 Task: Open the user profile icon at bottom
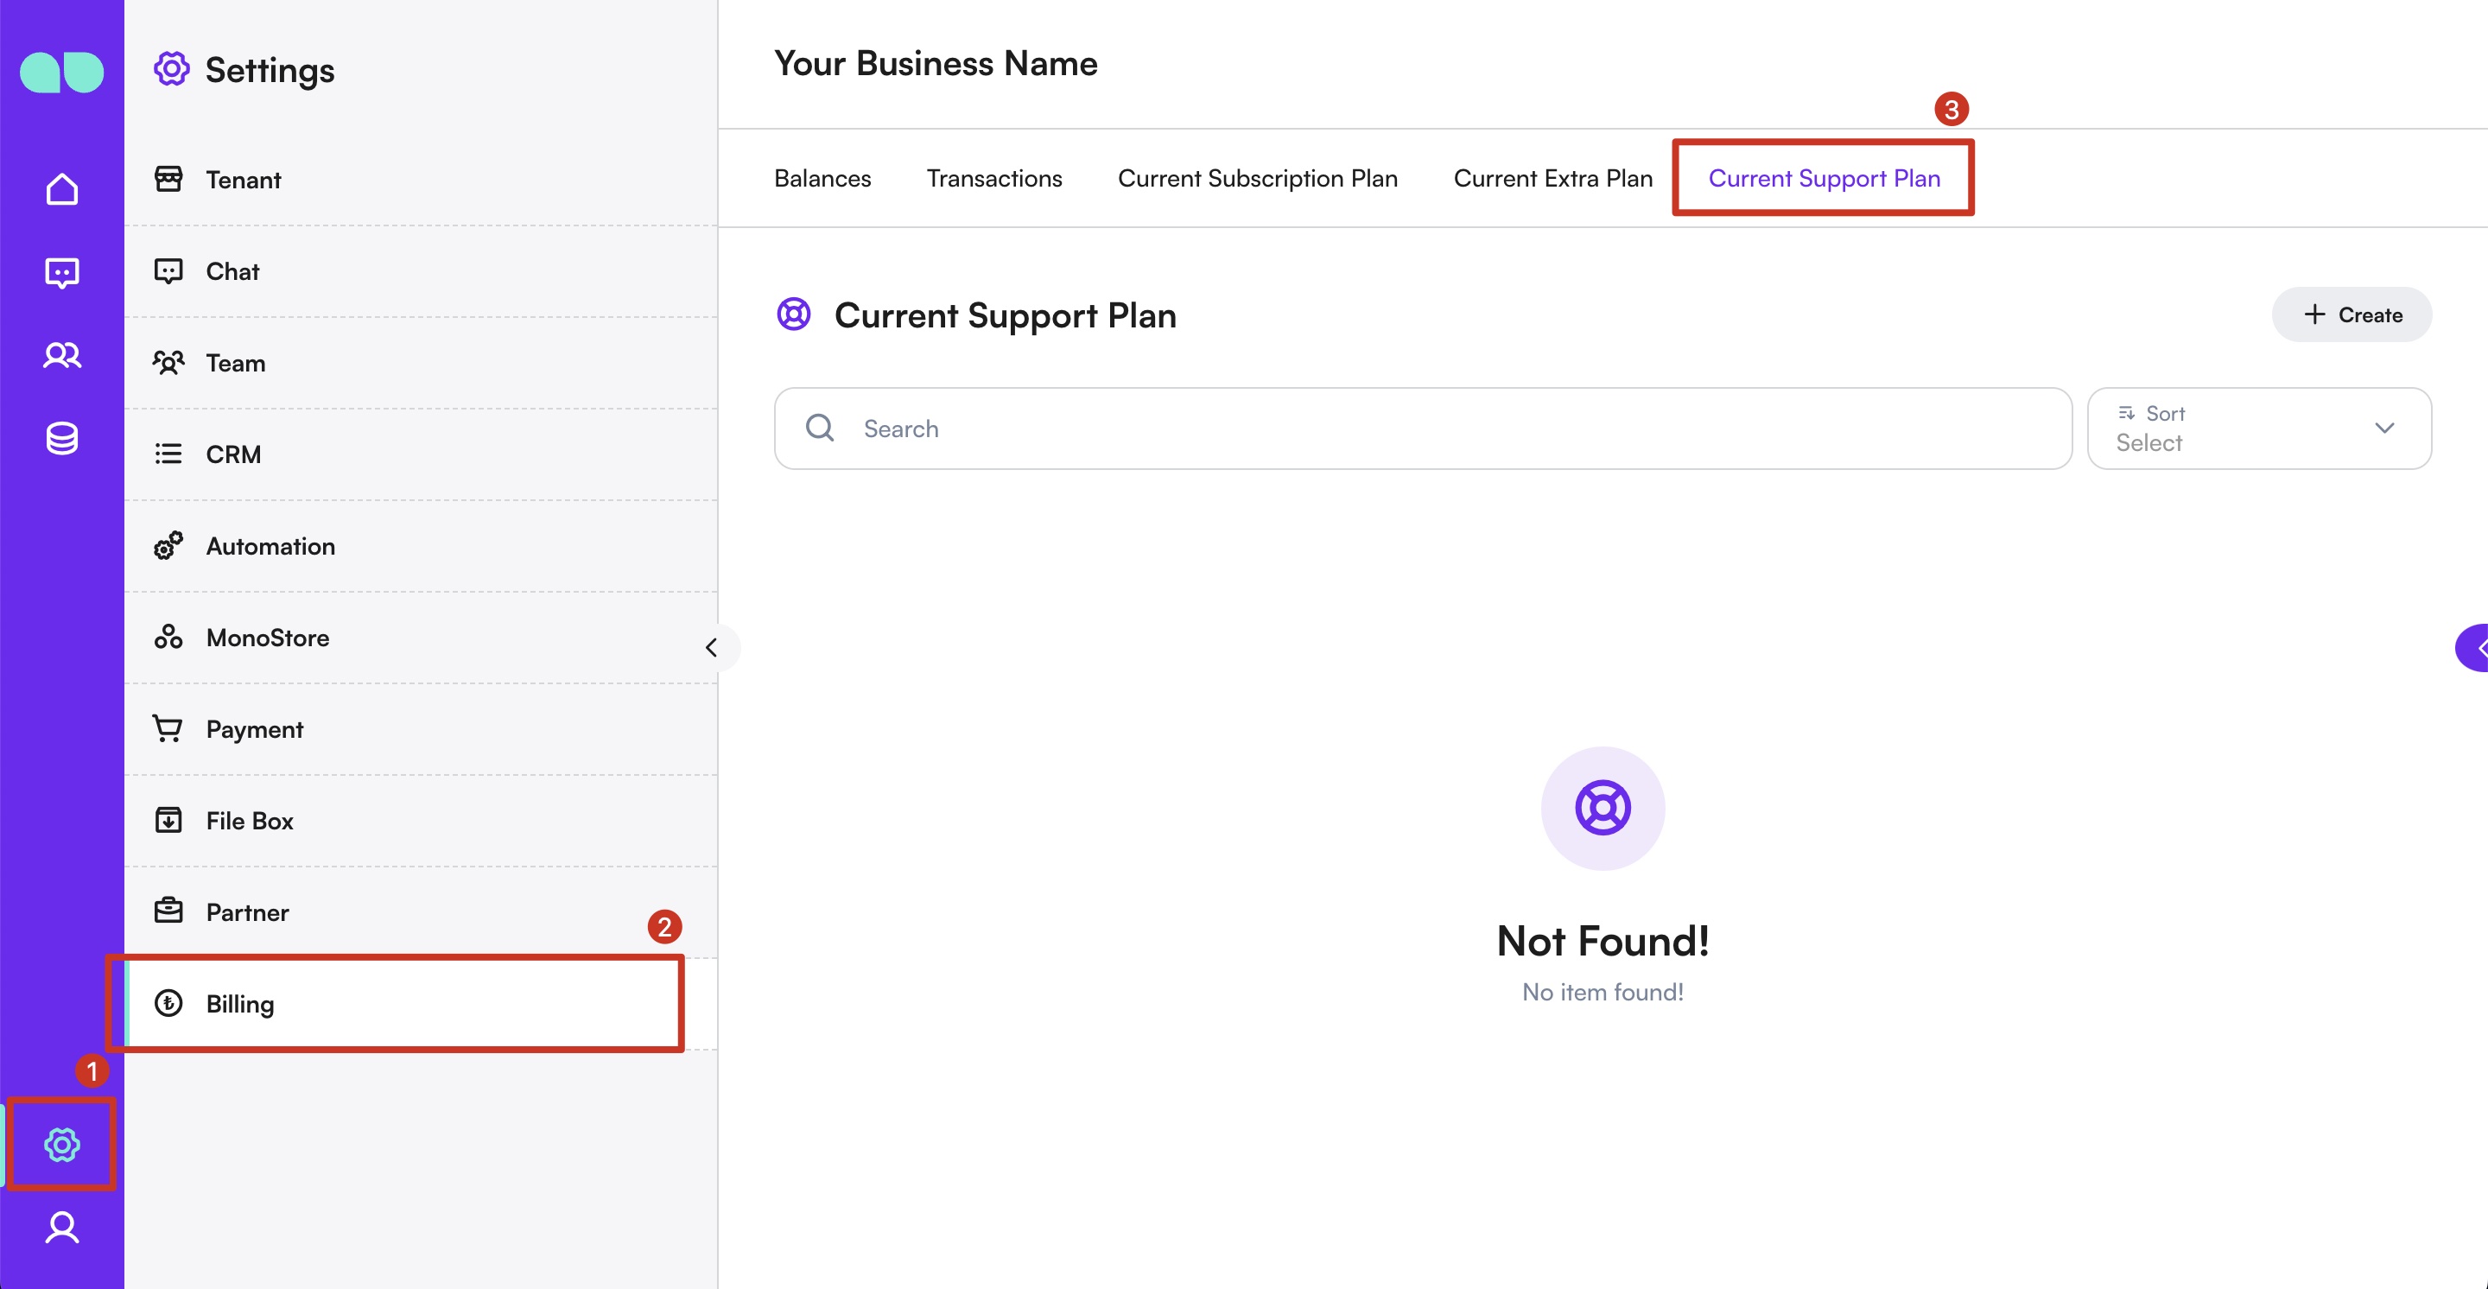pyautogui.click(x=62, y=1227)
